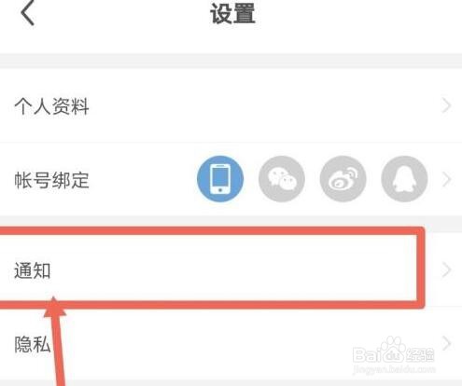
Task: Select the blue phone binding icon
Action: point(220,179)
